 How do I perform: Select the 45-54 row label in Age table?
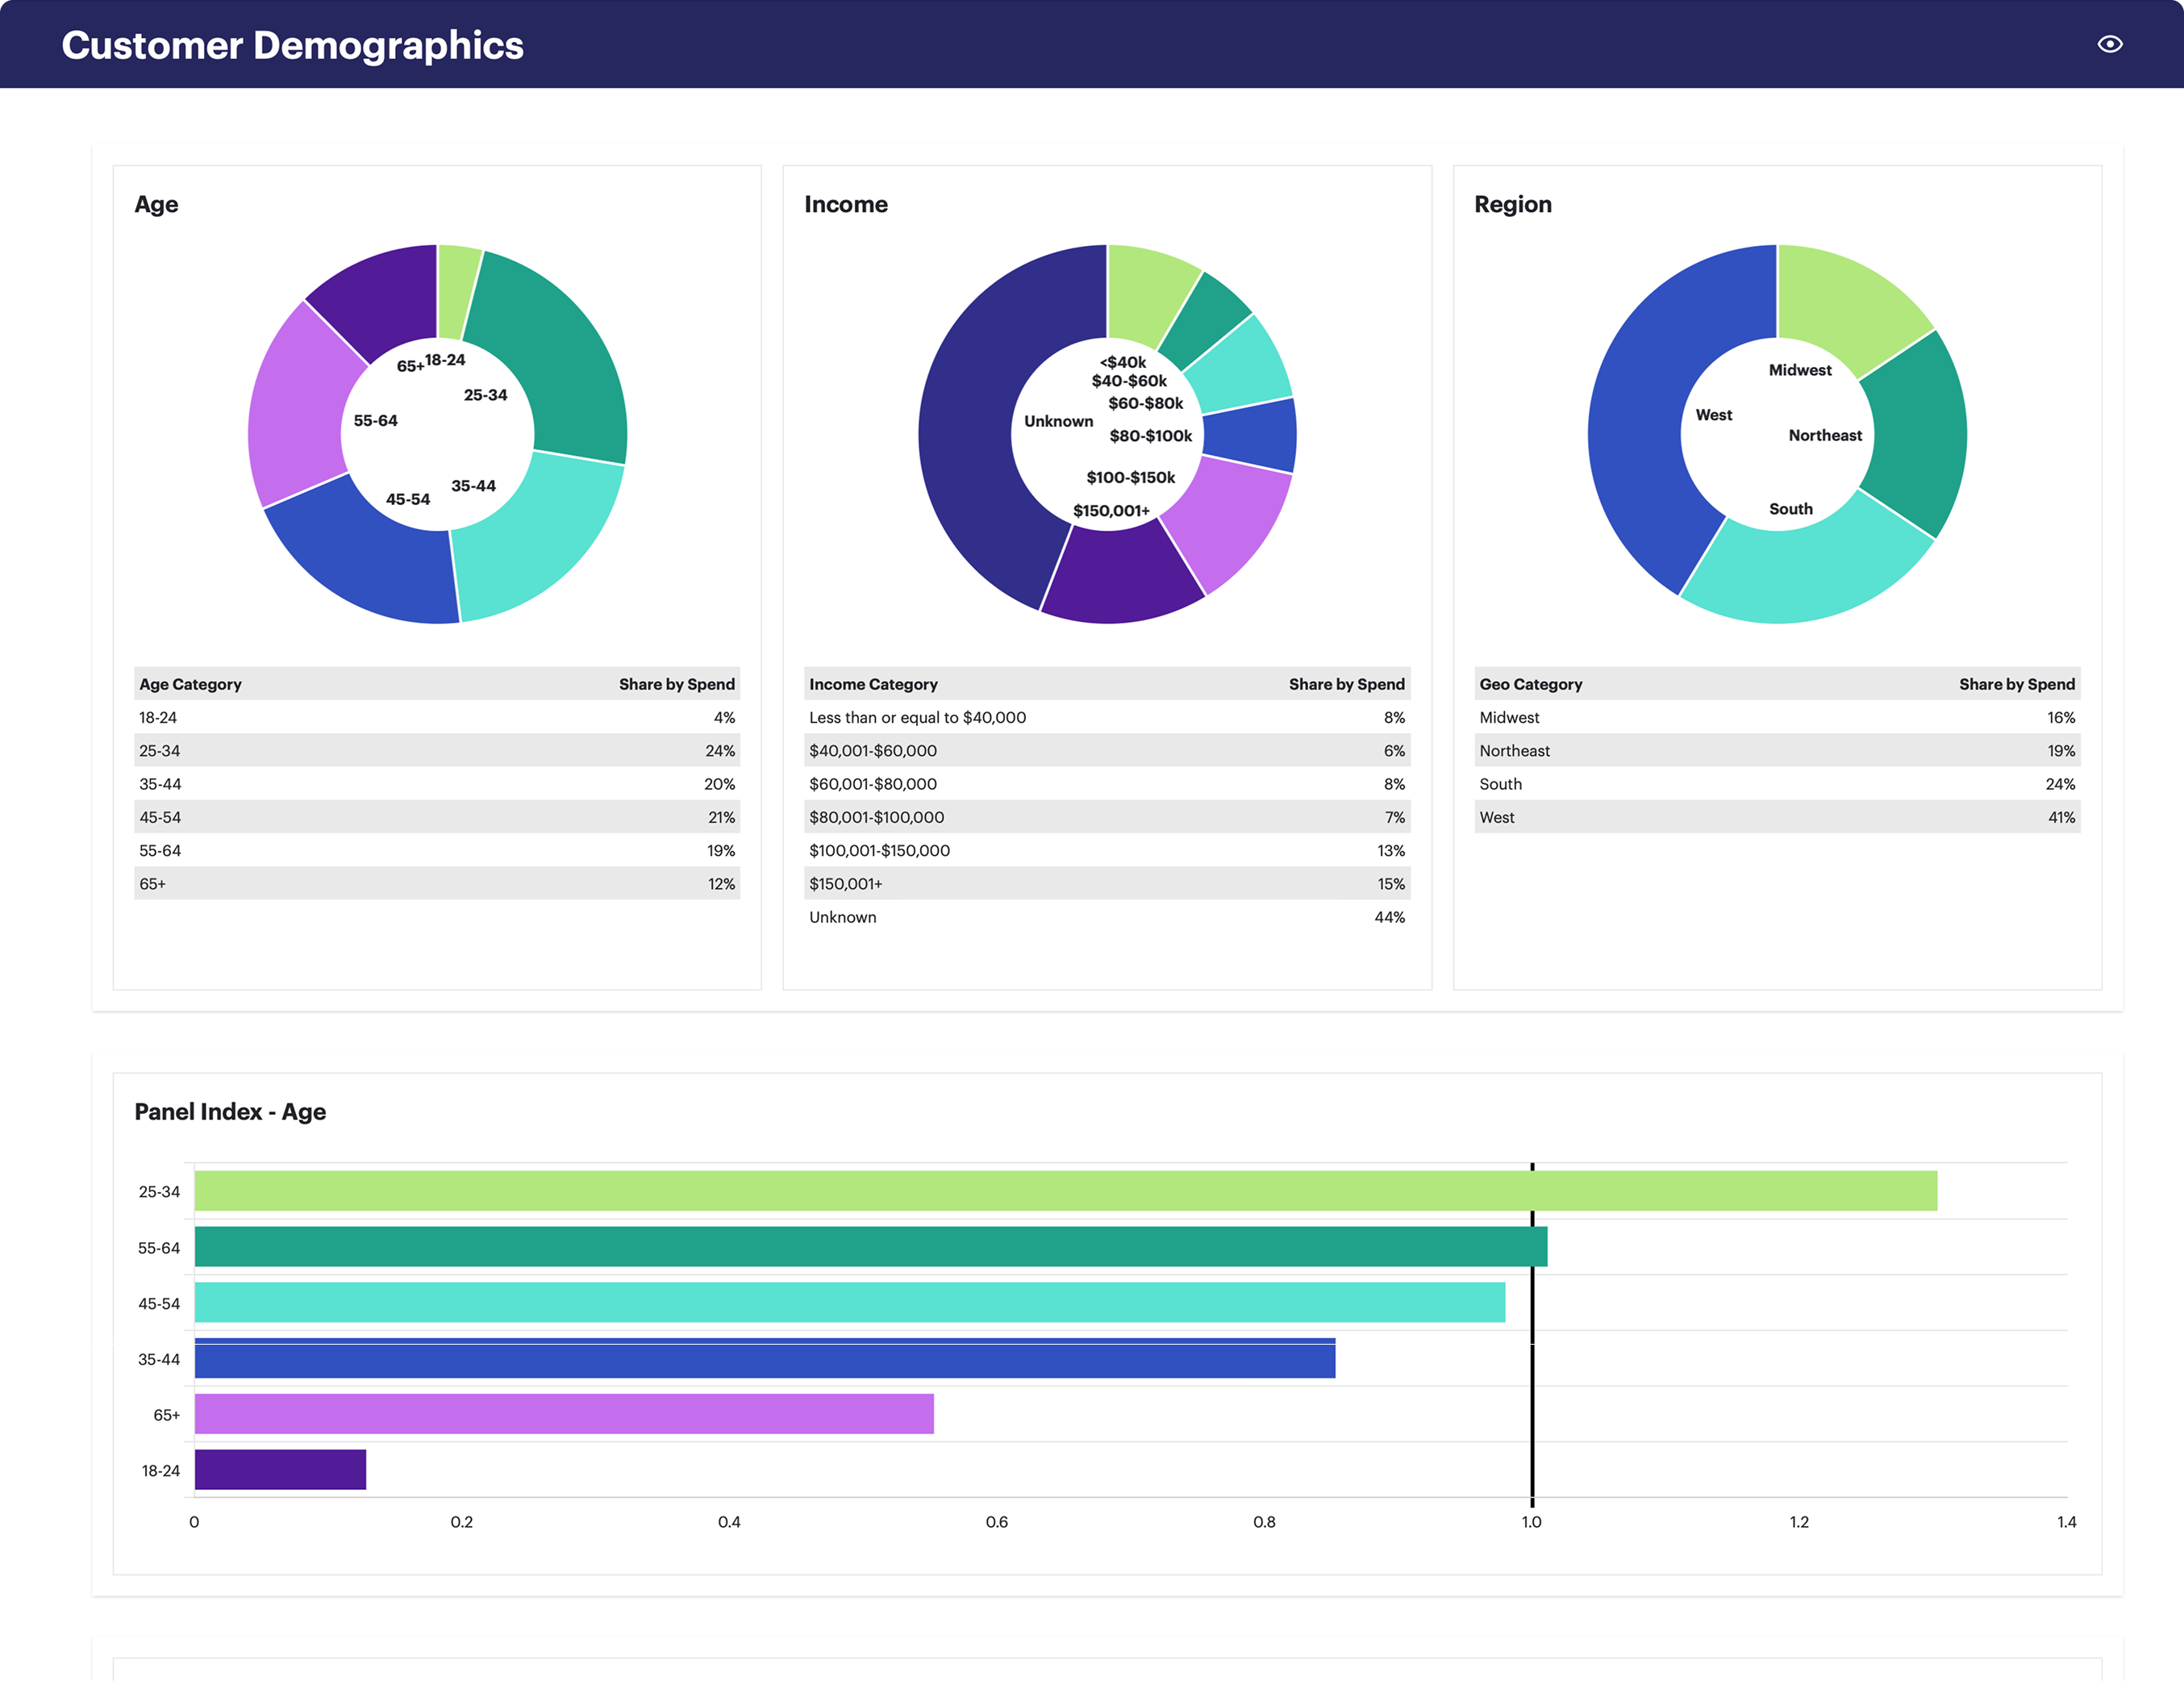coord(160,817)
